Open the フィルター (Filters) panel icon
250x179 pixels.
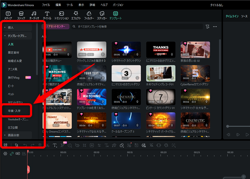click(90, 15)
